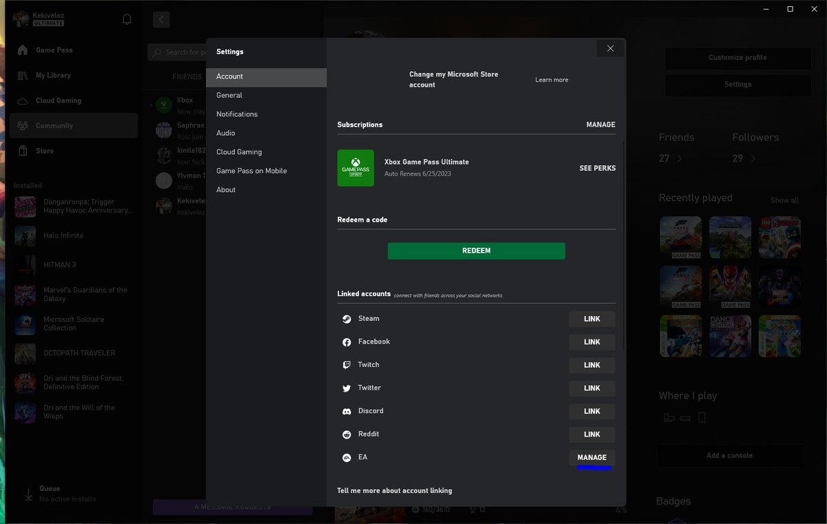
Task: Open the Store bag icon
Action: click(23, 151)
